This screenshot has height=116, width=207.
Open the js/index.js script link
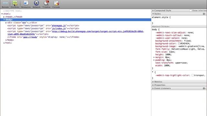tap(59, 28)
